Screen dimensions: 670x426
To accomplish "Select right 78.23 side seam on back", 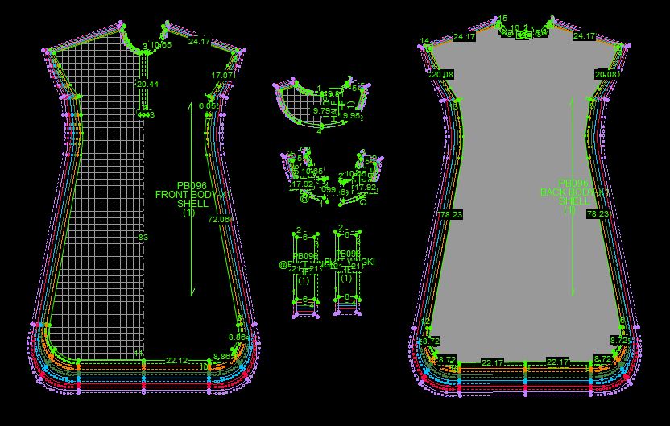I will [598, 215].
